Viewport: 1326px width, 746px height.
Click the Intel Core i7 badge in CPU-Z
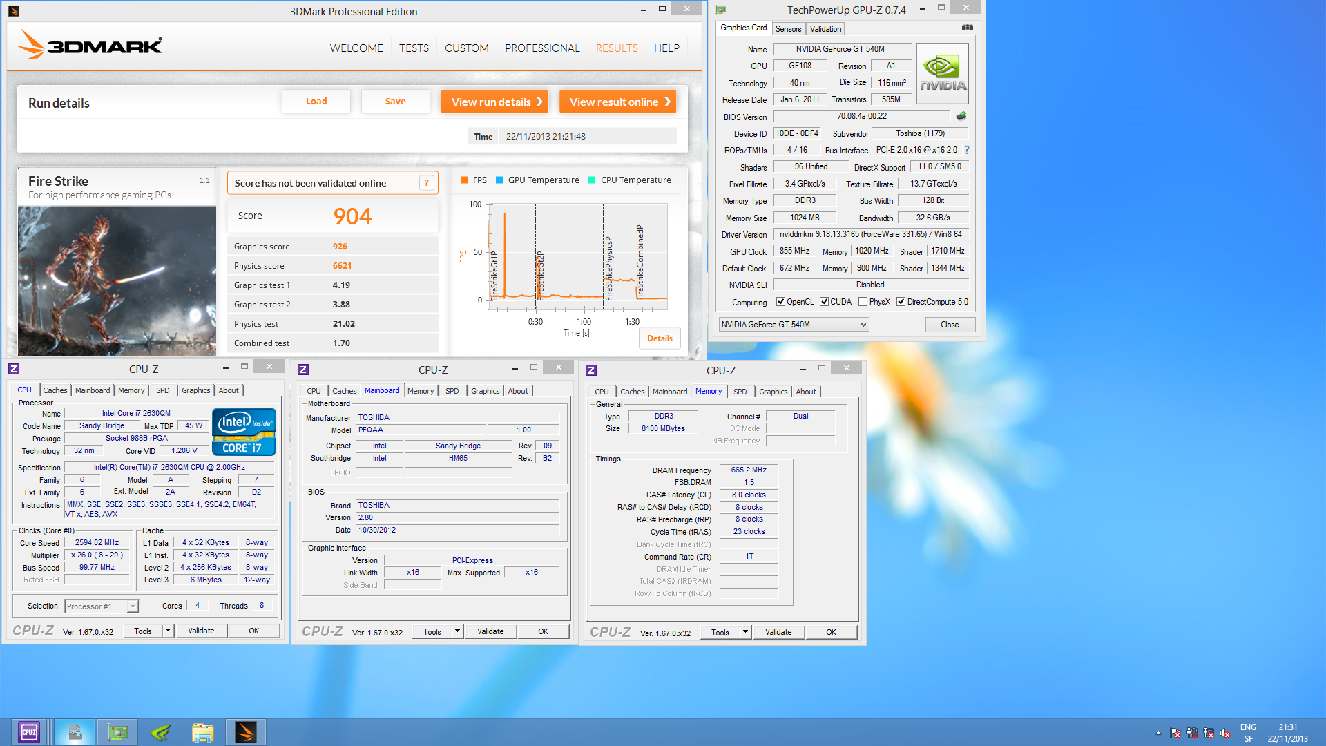(244, 432)
